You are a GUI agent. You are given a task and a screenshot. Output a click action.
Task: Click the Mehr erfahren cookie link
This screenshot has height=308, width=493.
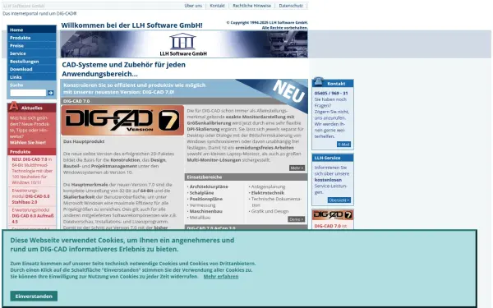221,277
